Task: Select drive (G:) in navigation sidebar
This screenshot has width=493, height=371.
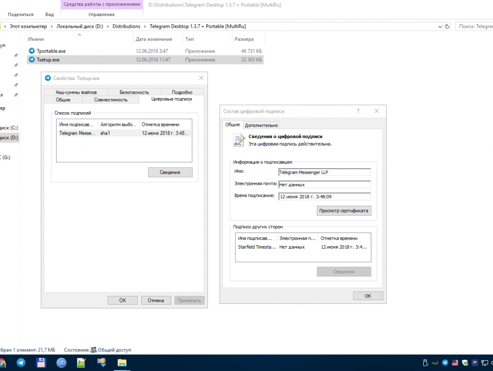Action: [x=6, y=157]
